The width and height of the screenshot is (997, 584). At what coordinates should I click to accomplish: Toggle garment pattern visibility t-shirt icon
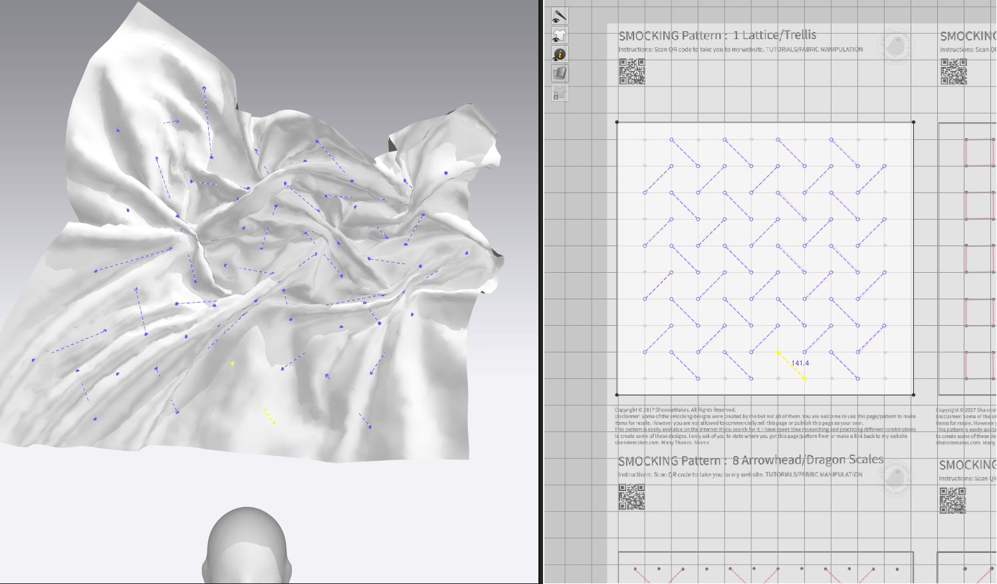(560, 35)
